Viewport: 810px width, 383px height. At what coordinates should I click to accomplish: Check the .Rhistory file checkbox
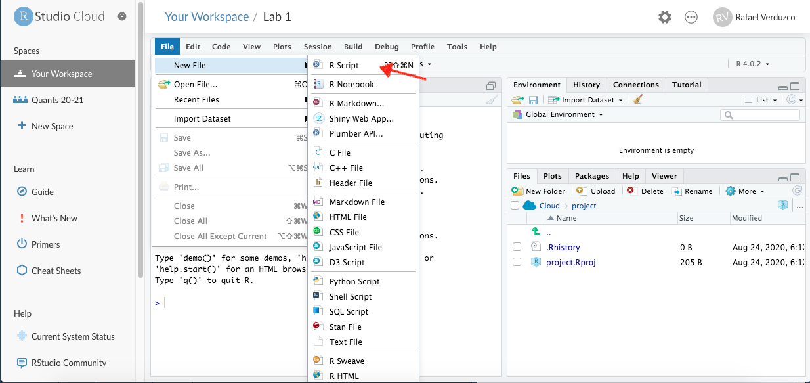point(517,247)
